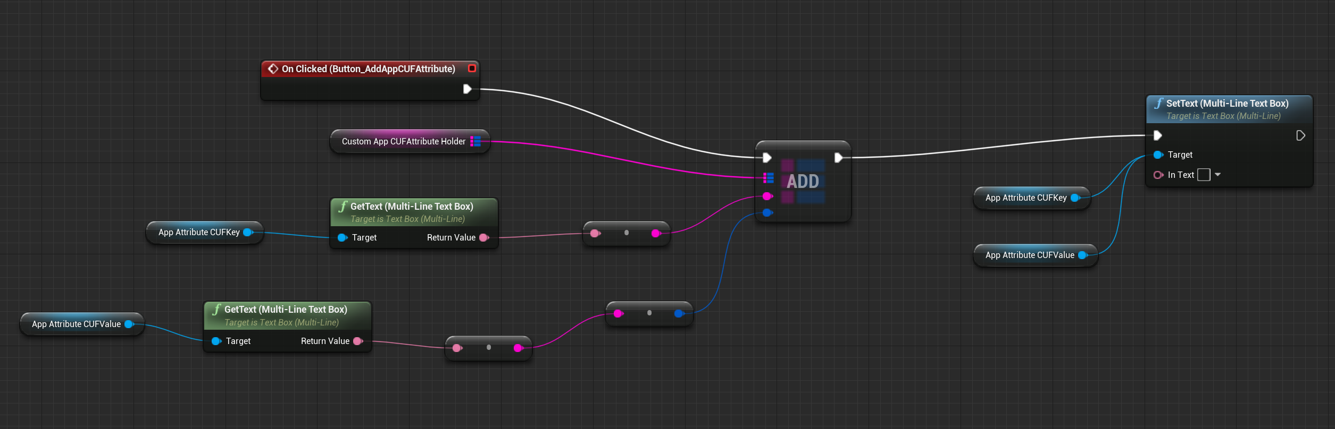Select the leftmost App Attribute CUFValue variable node

[x=76, y=324]
